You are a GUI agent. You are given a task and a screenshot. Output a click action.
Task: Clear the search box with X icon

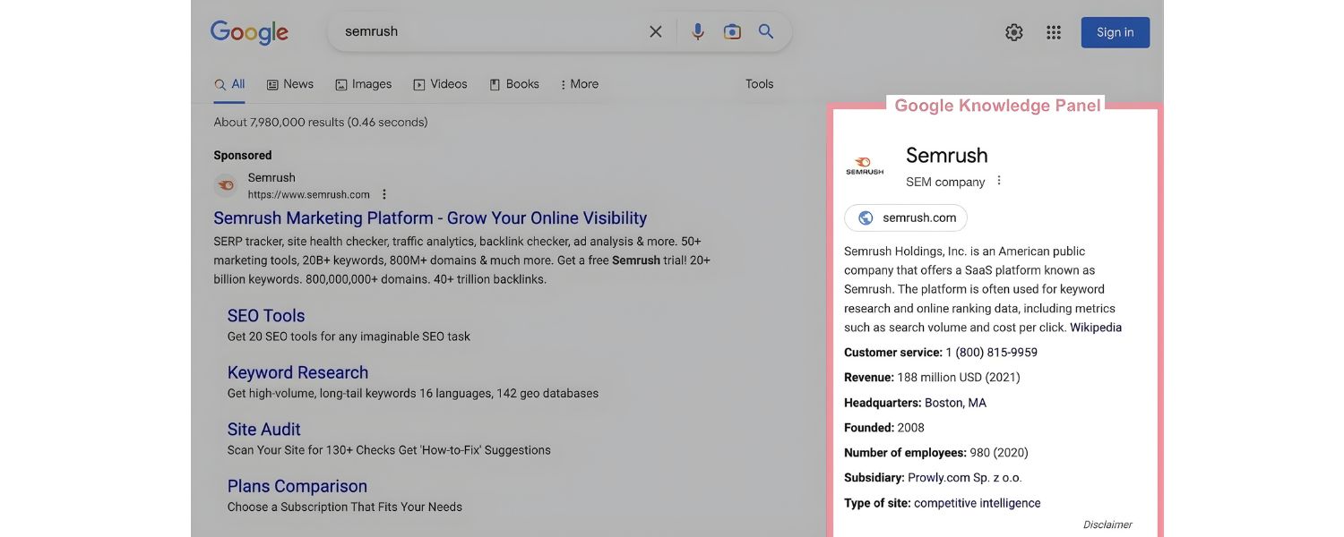click(656, 32)
